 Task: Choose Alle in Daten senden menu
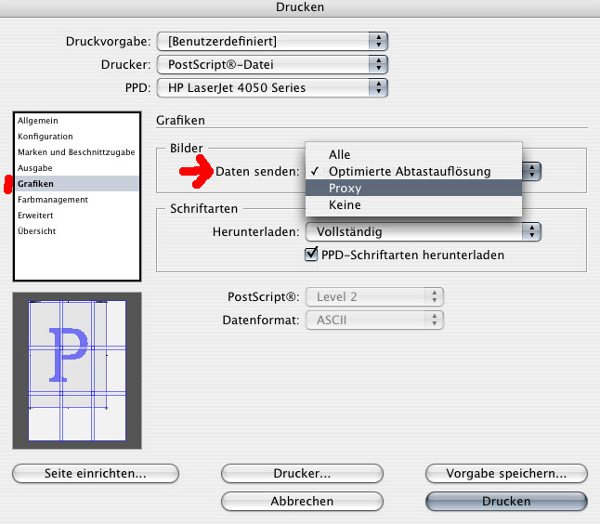(413, 154)
